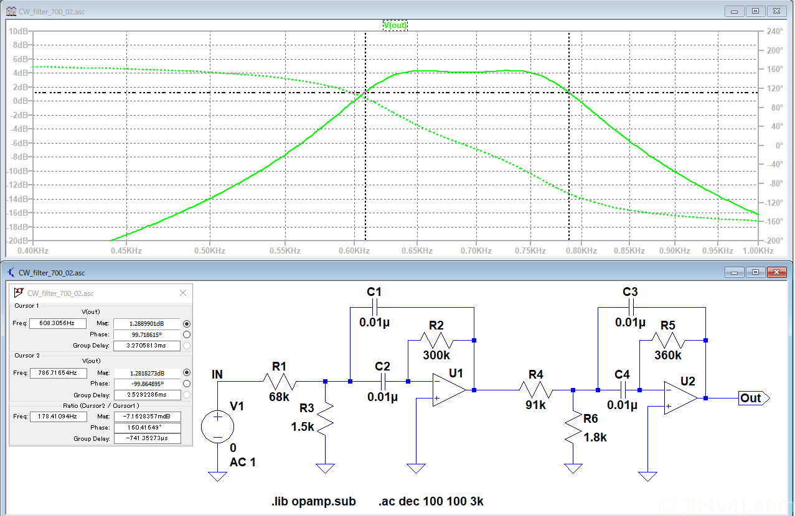Click the 240° phase axis label
This screenshot has height=516, width=795.
point(775,31)
